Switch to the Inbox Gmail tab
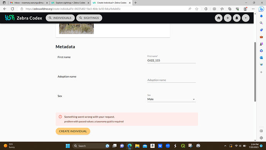The width and height of the screenshot is (266, 150). [29, 3]
